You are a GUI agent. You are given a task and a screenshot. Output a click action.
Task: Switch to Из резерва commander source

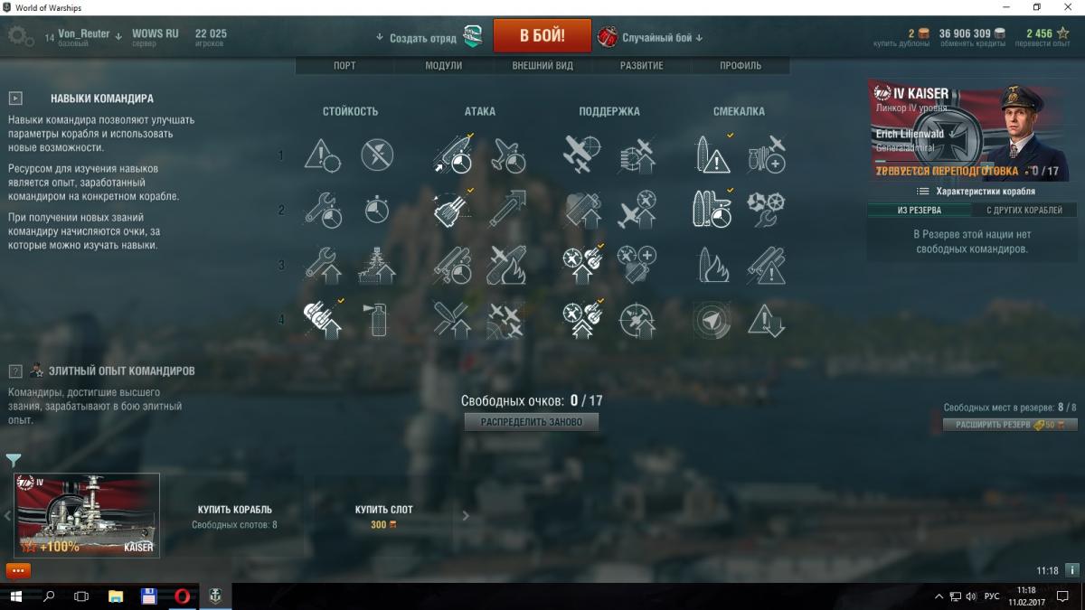coord(920,211)
